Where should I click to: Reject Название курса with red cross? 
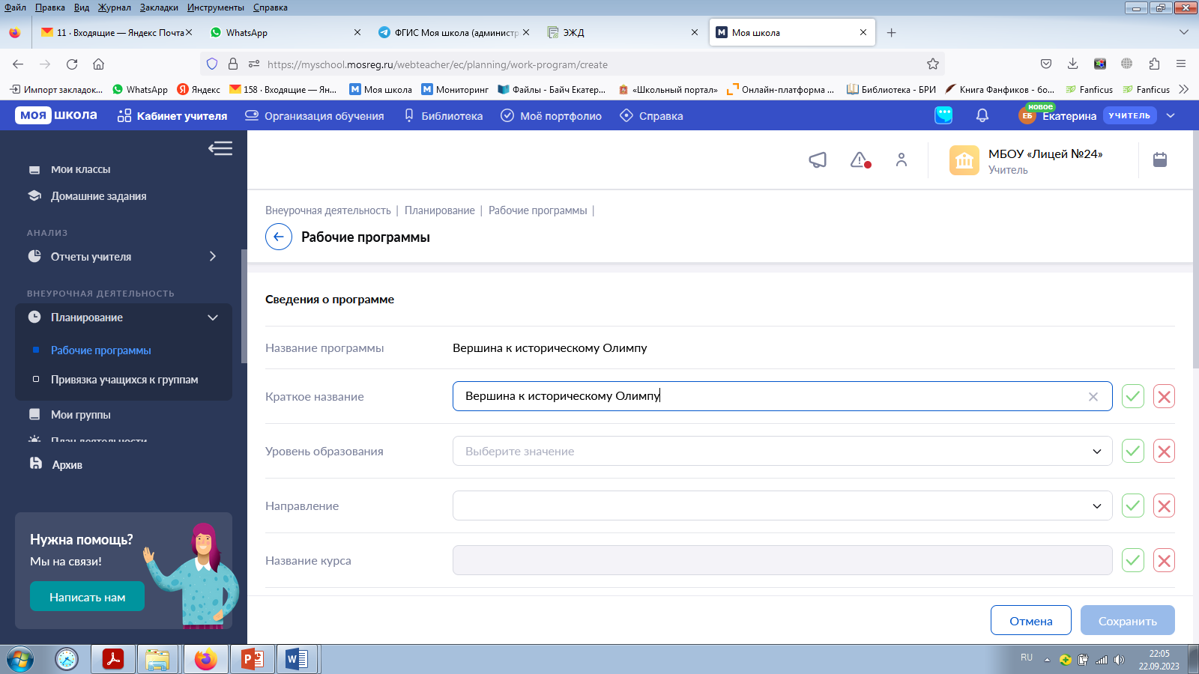[x=1164, y=560]
